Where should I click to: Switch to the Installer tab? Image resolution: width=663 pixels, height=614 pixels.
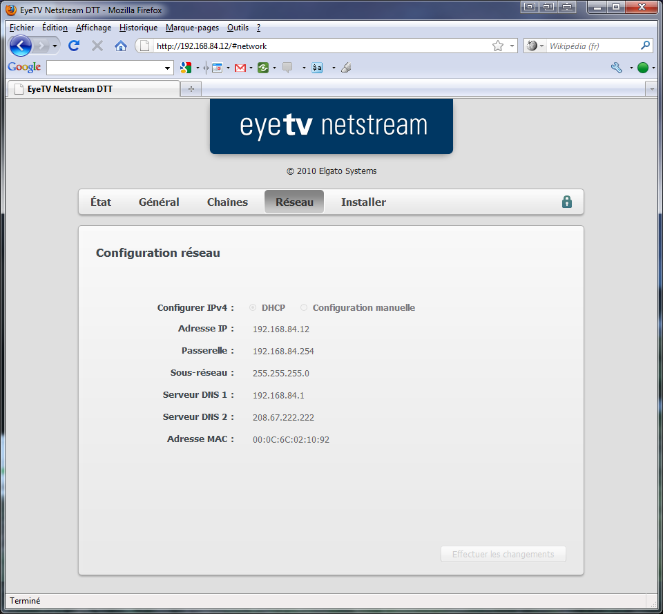[364, 202]
